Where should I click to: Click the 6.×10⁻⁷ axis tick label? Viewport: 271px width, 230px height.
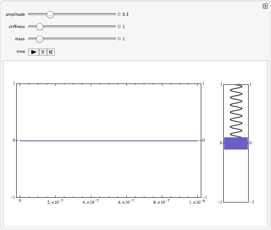pyautogui.click(x=126, y=202)
